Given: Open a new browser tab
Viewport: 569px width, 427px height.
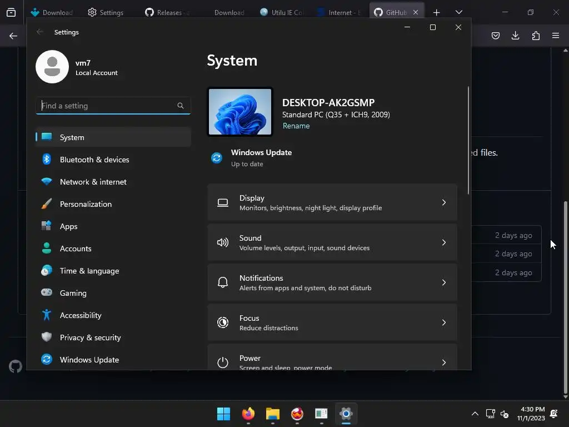Looking at the screenshot, I should pos(436,13).
